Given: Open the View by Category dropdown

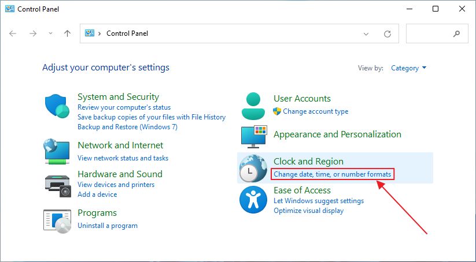Looking at the screenshot, I should point(408,68).
